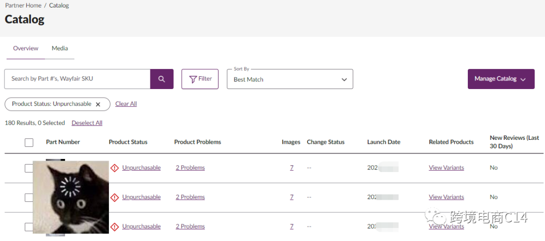
Task: Switch to the Media tab
Action: point(60,48)
